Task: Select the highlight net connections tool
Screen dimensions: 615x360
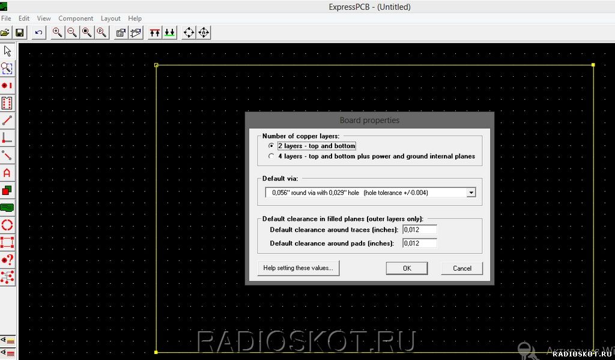Action: click(x=7, y=277)
